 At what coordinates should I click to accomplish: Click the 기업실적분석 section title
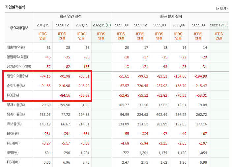click(x=15, y=7)
